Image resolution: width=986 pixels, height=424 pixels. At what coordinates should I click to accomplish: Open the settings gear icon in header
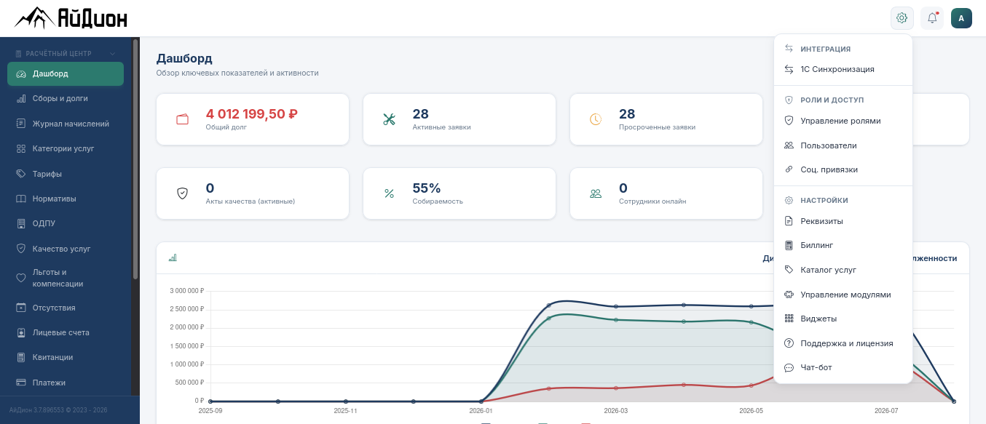pos(902,18)
